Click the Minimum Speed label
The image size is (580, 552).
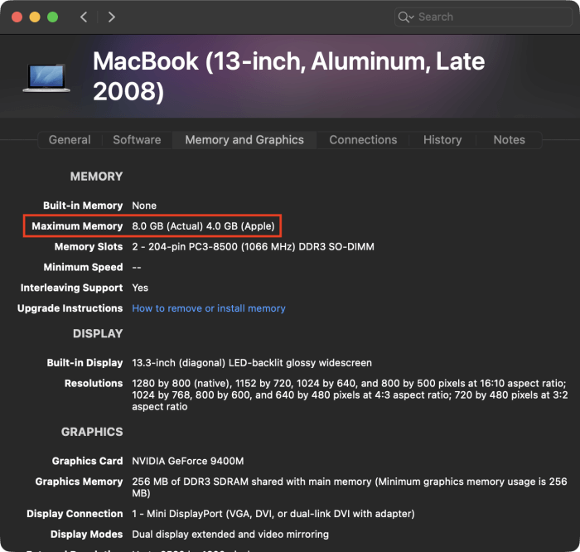pos(83,267)
